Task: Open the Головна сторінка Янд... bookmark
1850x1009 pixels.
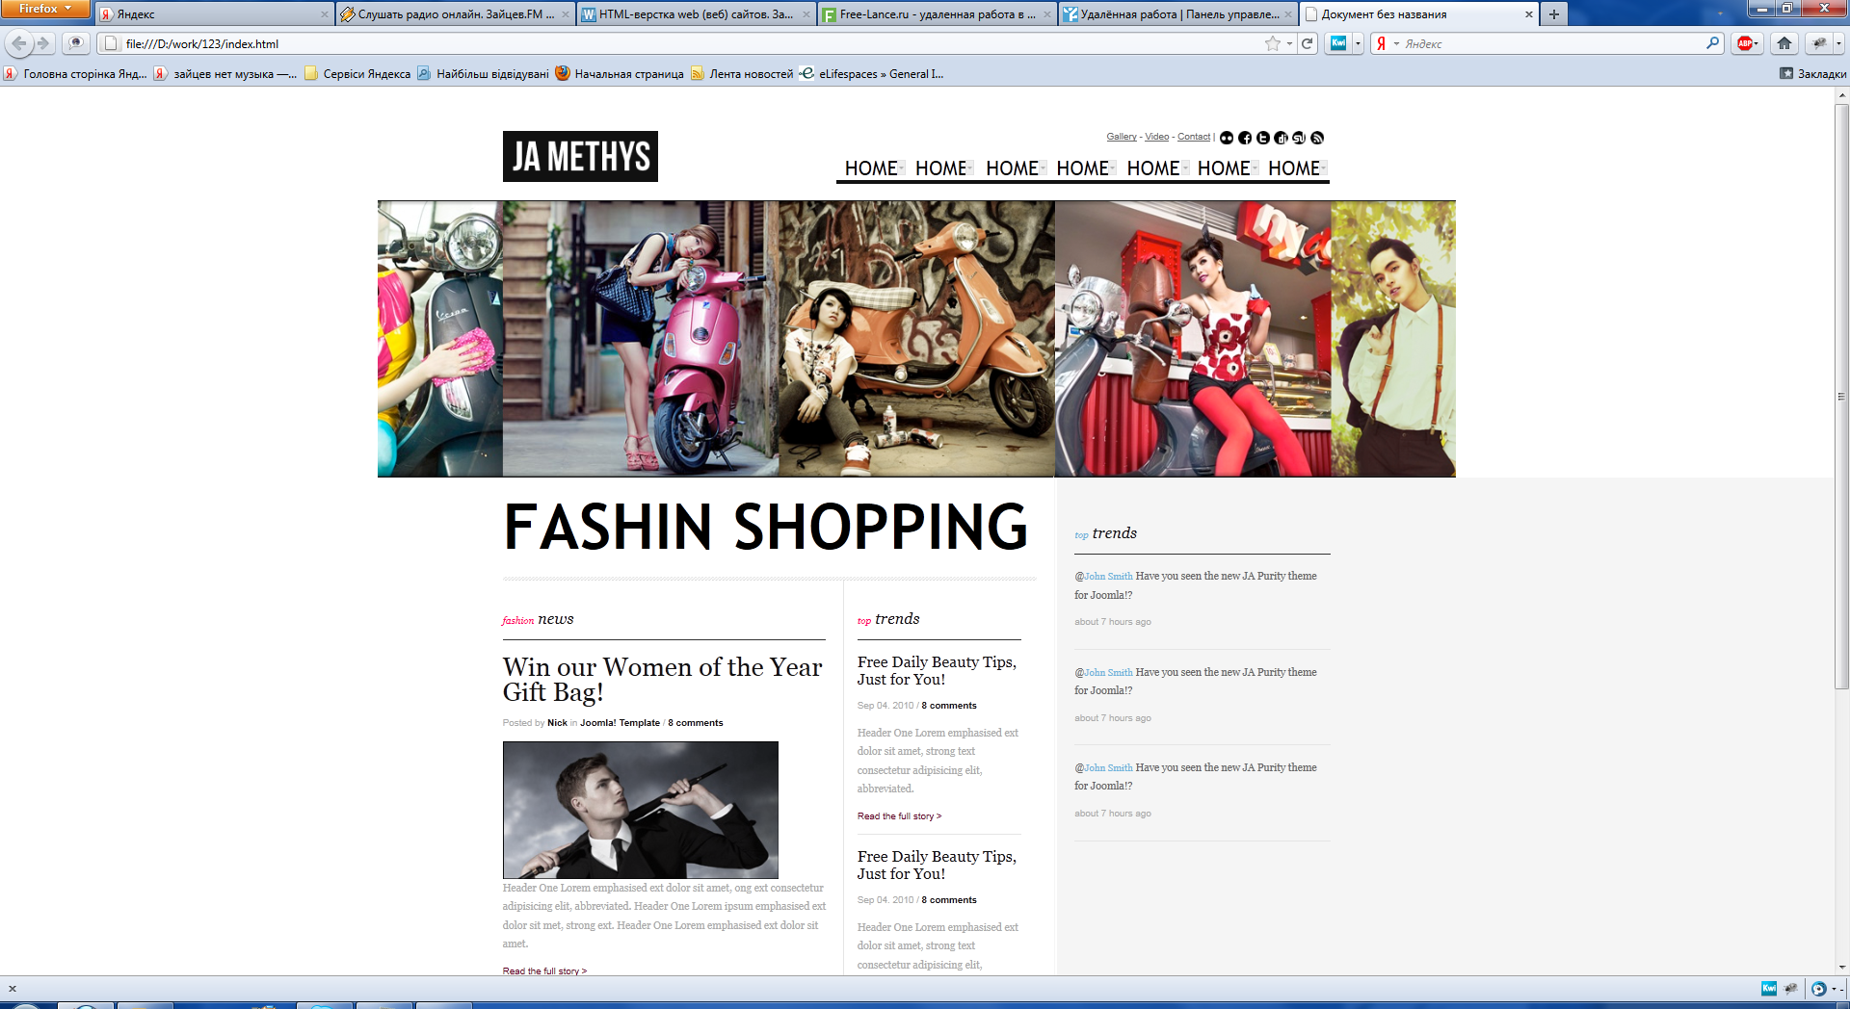Action: pyautogui.click(x=75, y=74)
